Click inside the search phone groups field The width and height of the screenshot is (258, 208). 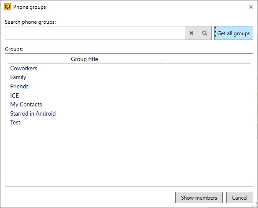[95, 33]
